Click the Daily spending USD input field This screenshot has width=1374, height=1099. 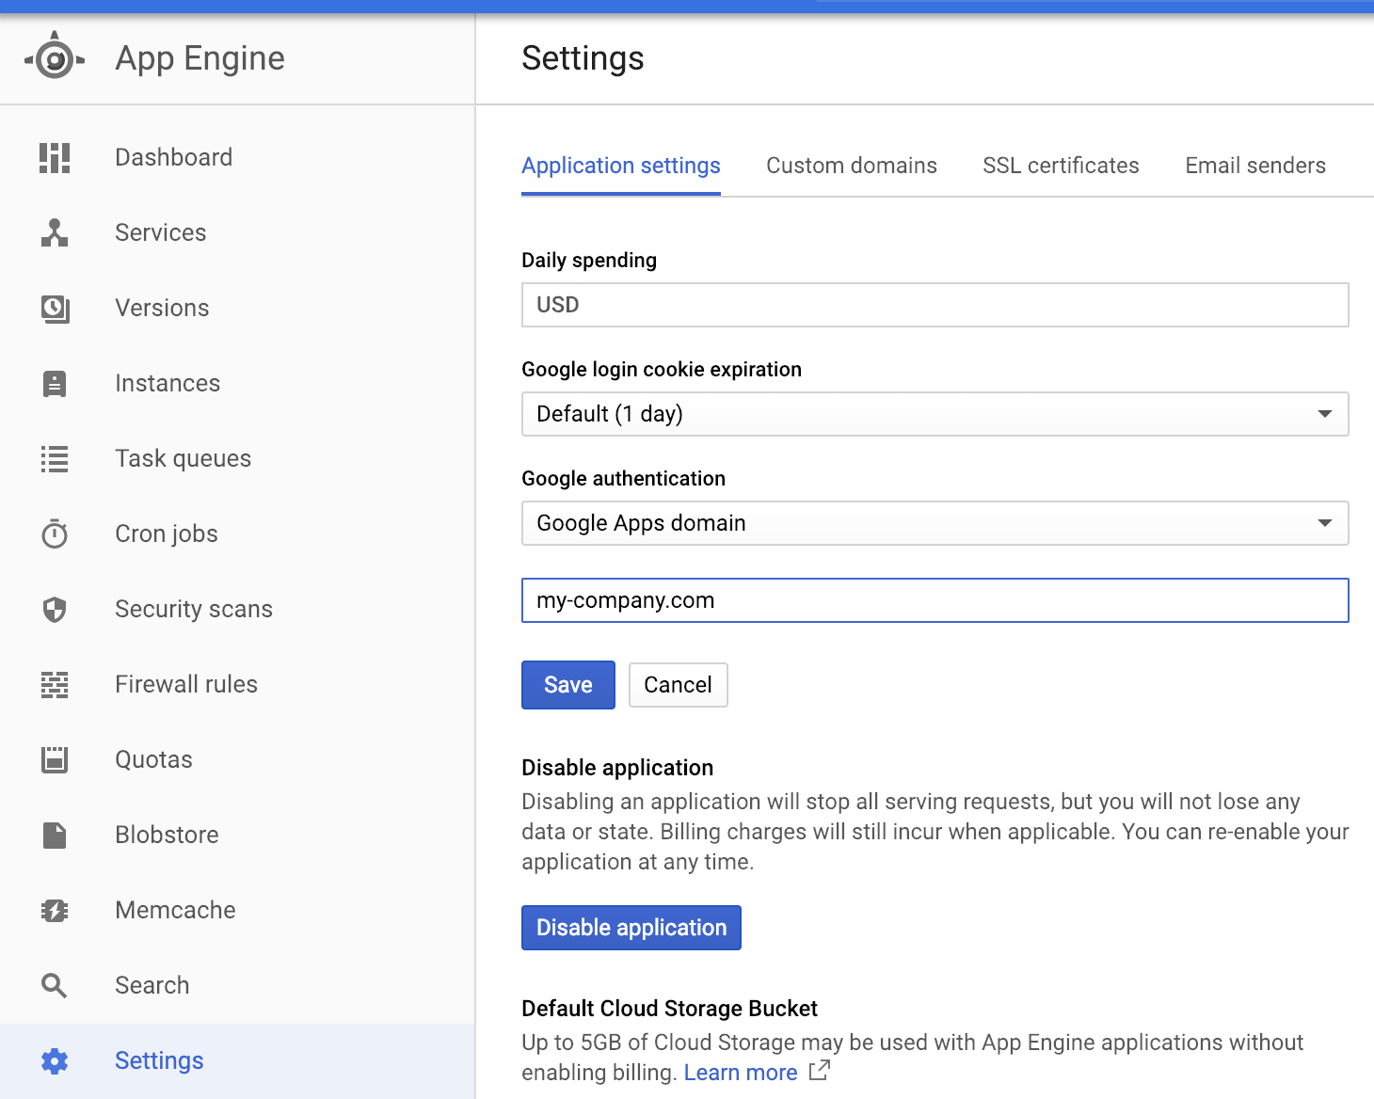coord(935,305)
